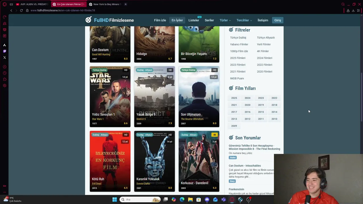The image size is (363, 204).
Task: Open the weather widget showing 11°C
Action: pyautogui.click(x=12, y=199)
